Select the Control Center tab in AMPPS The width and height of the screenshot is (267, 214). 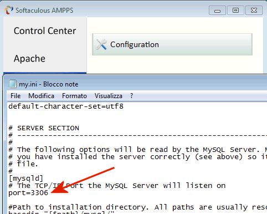point(45,30)
